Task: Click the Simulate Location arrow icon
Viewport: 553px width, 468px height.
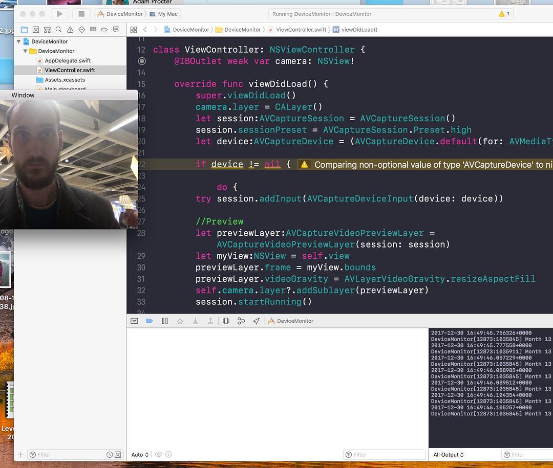Action: point(256,321)
